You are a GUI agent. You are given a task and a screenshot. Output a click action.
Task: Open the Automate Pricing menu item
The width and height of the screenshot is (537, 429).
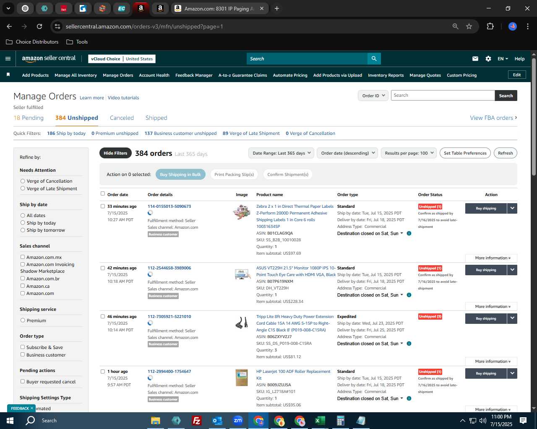coord(290,75)
